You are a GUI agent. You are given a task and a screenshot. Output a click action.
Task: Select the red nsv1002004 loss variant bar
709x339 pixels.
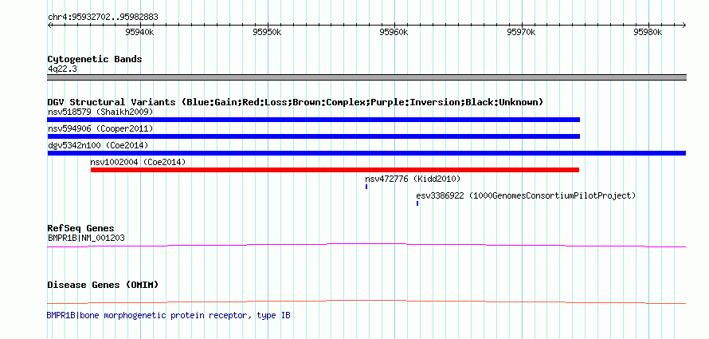(x=335, y=170)
